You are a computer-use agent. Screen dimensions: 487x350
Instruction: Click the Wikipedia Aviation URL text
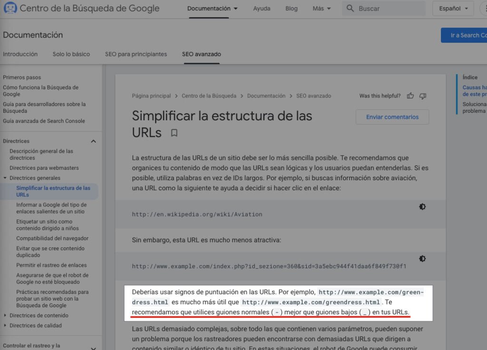pos(197,214)
